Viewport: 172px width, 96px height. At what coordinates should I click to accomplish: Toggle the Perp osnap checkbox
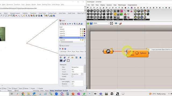[3, 88]
